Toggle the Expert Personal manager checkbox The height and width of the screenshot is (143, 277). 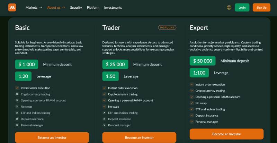tap(191, 122)
